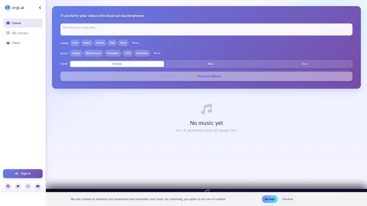Click the Sign In button
The image size is (367, 206).
point(23,174)
